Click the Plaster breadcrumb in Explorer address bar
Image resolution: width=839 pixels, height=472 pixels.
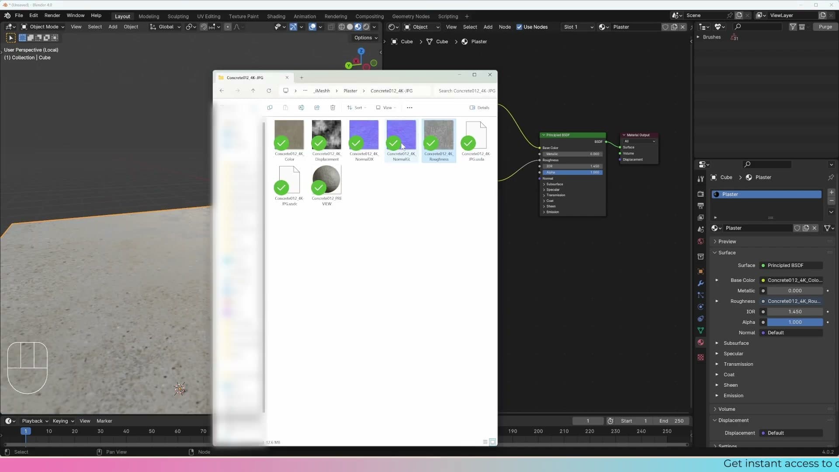pyautogui.click(x=350, y=91)
